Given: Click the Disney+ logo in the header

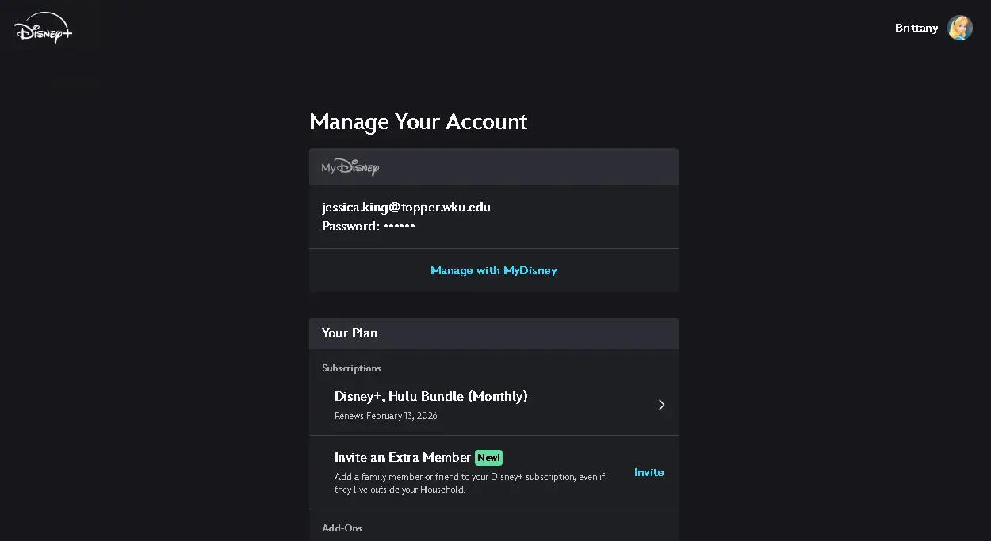Looking at the screenshot, I should coord(43,28).
